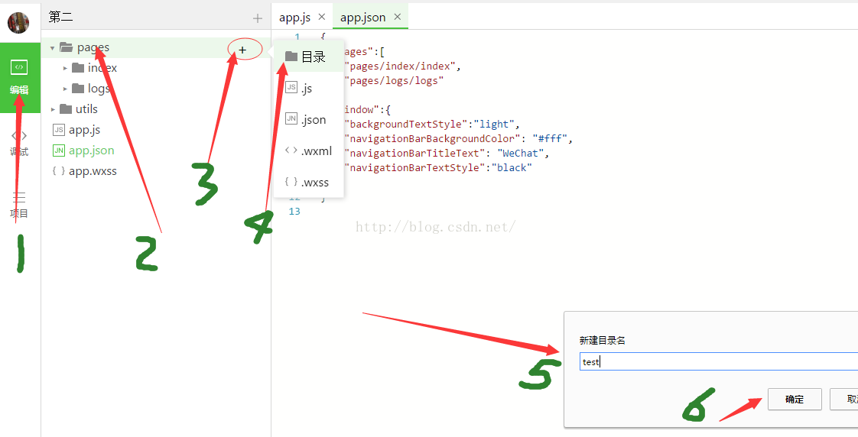This screenshot has height=437, width=858.
Task: Switch to the app.js editor tab
Action: [294, 17]
